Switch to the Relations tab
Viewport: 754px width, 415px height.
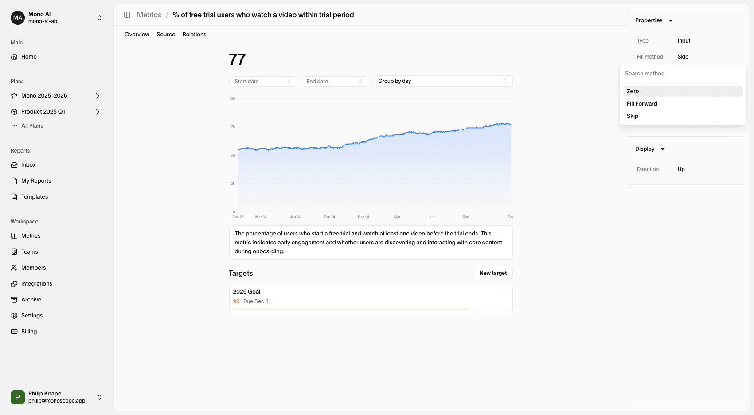coord(194,35)
